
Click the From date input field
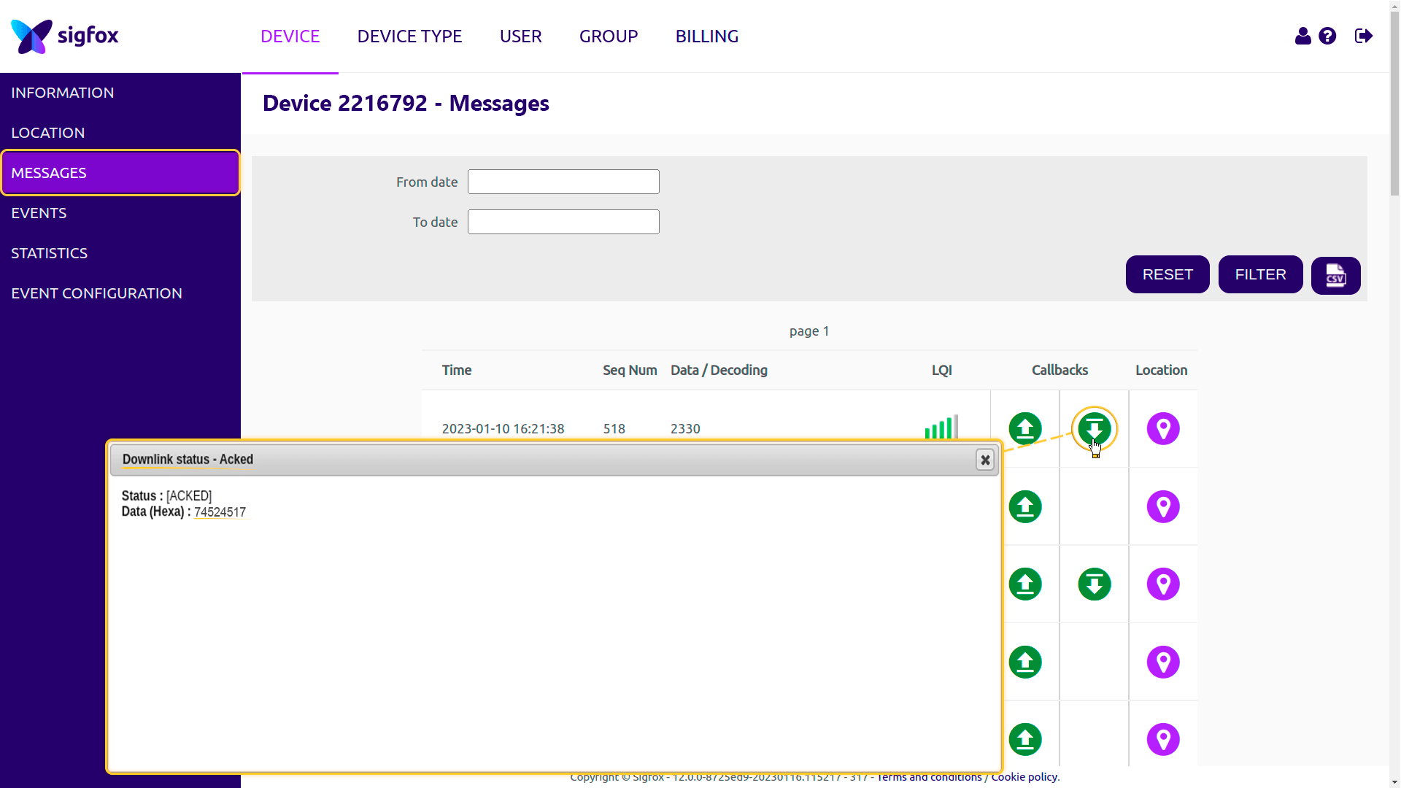point(563,182)
